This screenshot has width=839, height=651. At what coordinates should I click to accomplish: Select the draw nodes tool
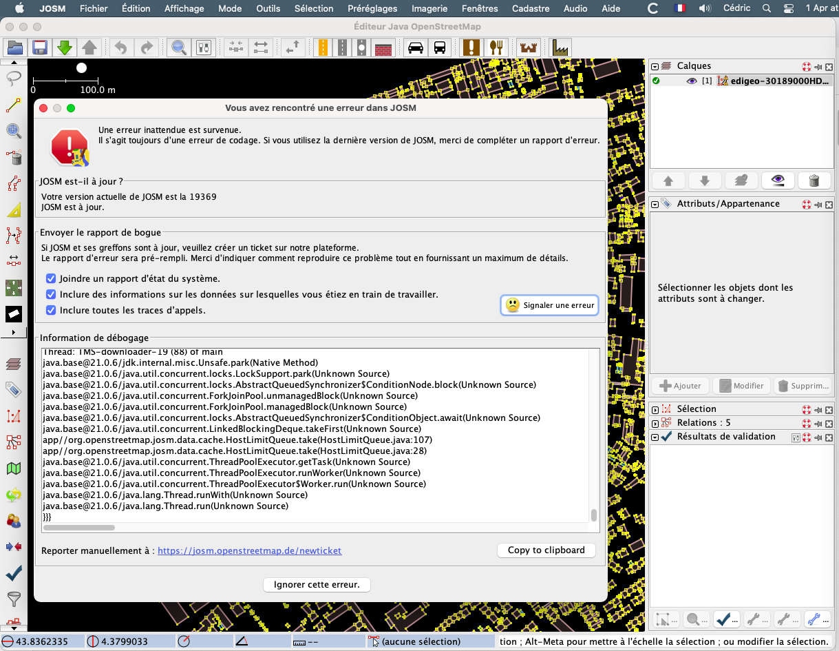(14, 105)
